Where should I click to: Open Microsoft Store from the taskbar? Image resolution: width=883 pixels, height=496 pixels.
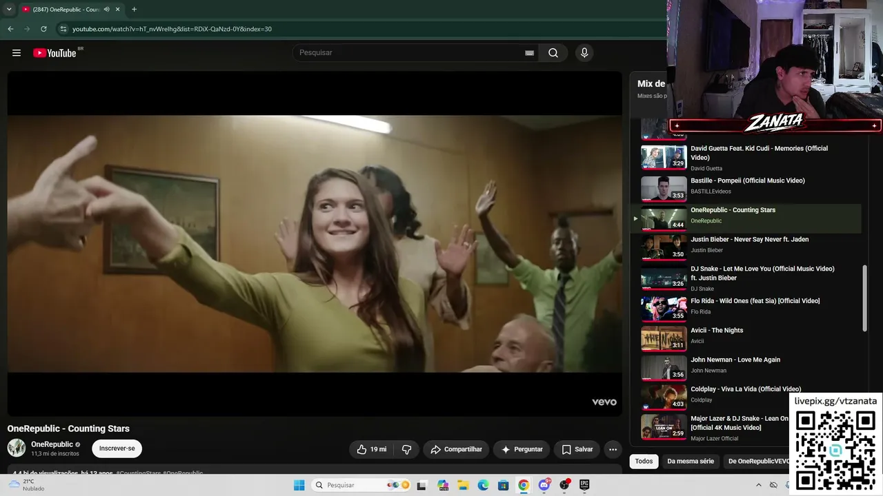(504, 485)
